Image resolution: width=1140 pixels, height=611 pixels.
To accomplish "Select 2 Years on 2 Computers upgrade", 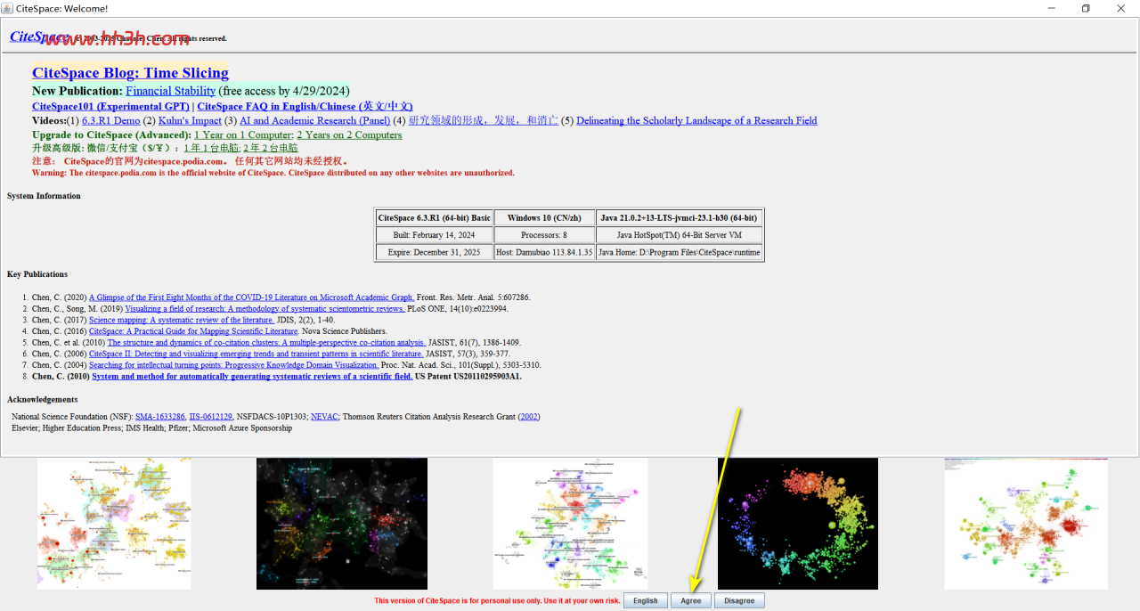I will pyautogui.click(x=349, y=134).
